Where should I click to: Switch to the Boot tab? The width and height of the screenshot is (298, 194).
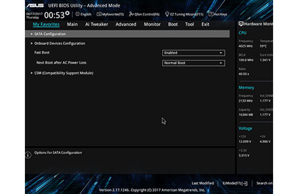coord(173,24)
